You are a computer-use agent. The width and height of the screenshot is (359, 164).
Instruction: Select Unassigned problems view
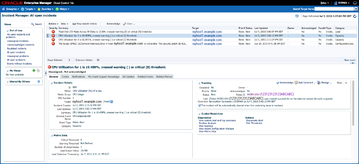coord(18,56)
